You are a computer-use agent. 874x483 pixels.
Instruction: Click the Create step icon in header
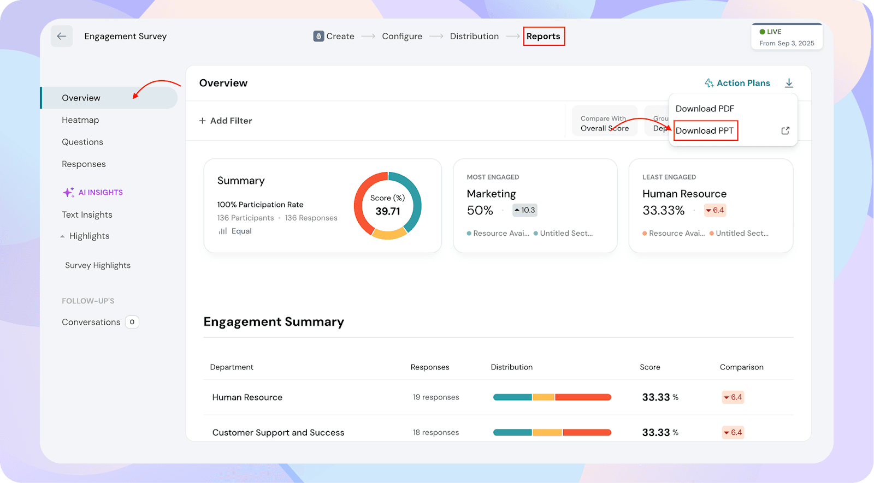[318, 36]
